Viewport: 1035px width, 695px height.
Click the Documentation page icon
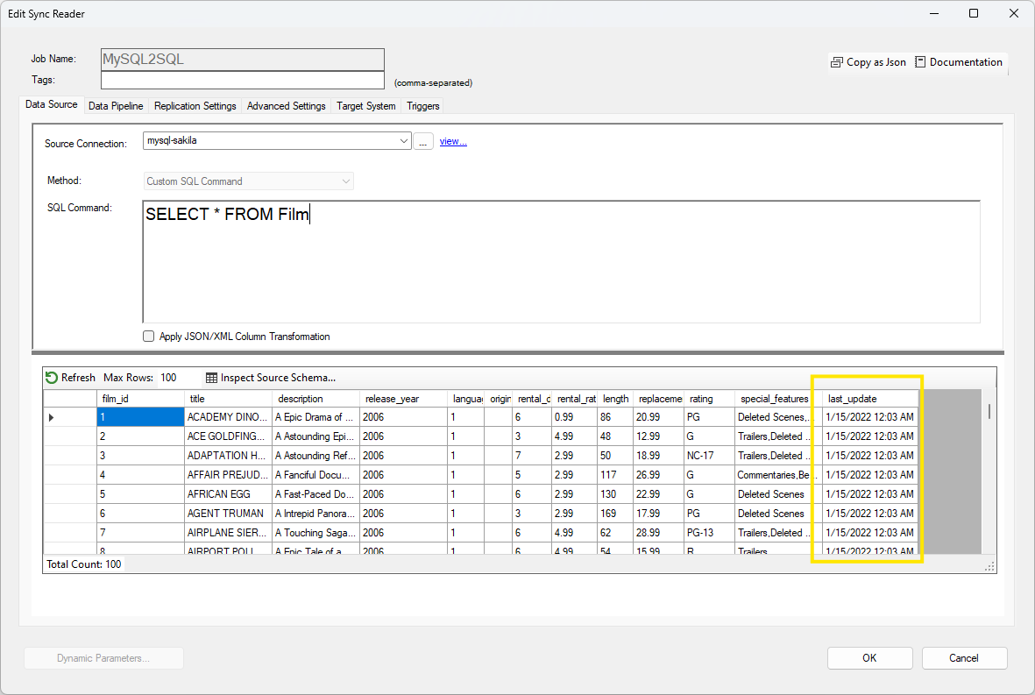click(920, 62)
